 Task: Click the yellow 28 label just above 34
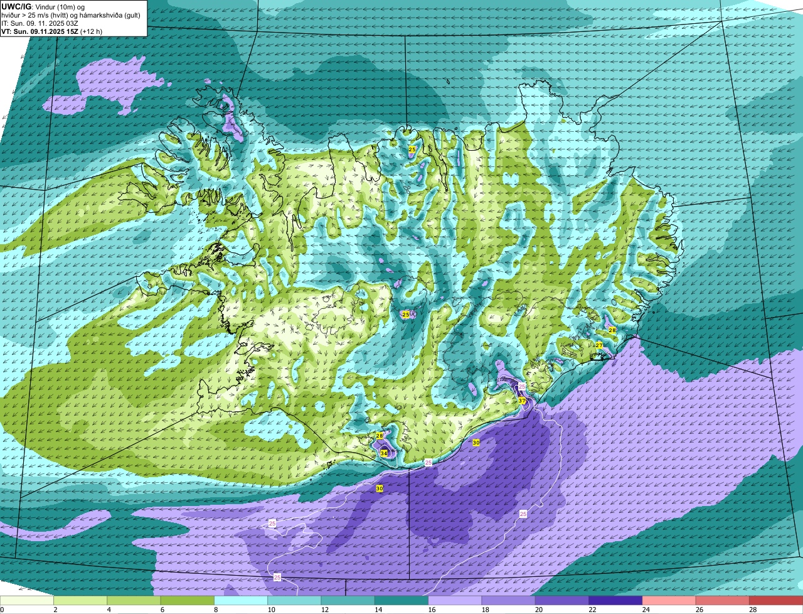380,436
